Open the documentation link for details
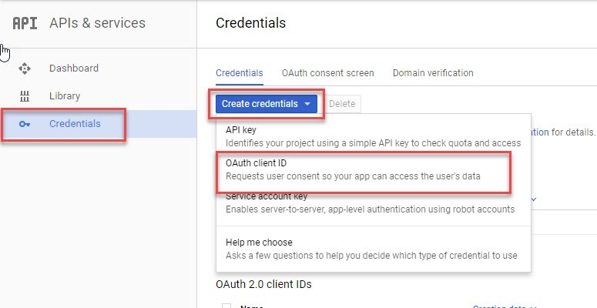 tap(540, 132)
